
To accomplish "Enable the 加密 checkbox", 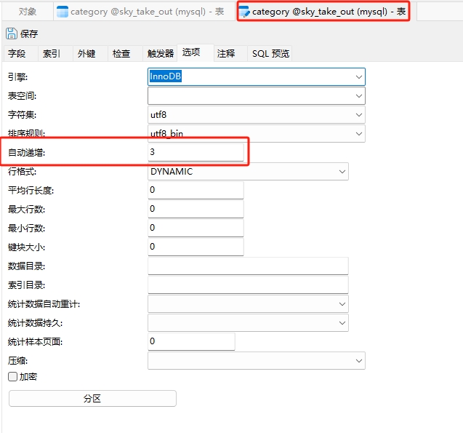I will coord(12,376).
